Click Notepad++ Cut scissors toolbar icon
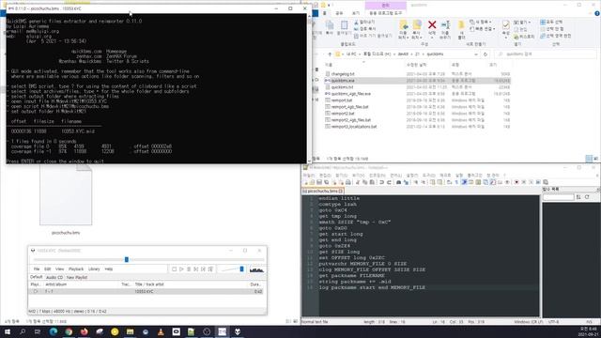Screen dimensions: 601x338 (358, 182)
